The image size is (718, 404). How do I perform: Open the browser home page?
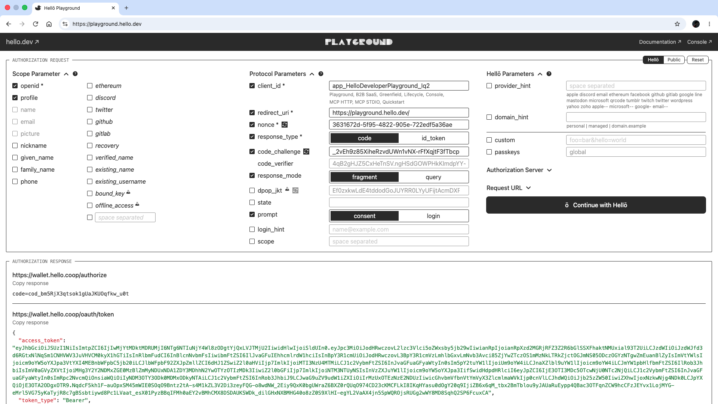pyautogui.click(x=49, y=24)
